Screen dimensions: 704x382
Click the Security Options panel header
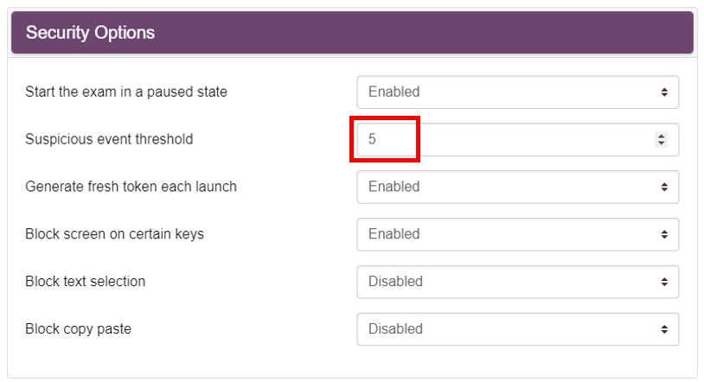353,32
